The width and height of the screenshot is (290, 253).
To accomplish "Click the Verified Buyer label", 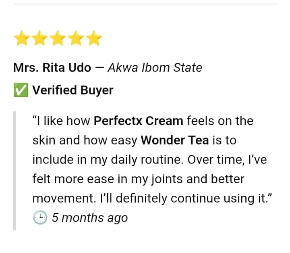I will 73,90.
